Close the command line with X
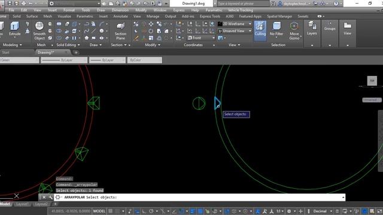The image size is (383, 215). click(x=44, y=197)
